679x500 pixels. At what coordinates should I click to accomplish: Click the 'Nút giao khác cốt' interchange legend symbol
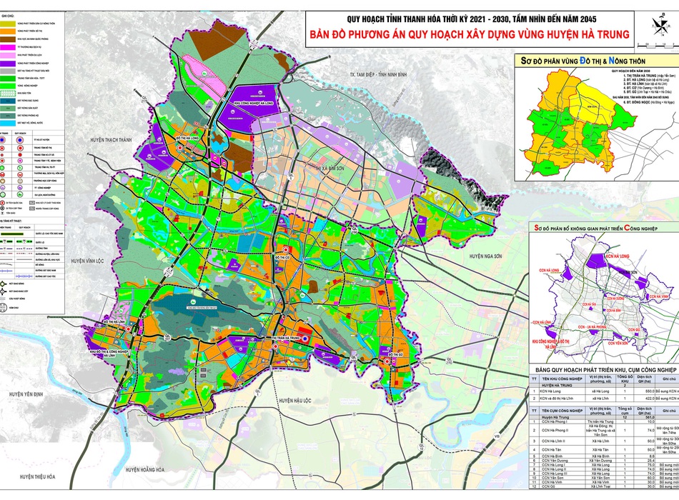2,291
